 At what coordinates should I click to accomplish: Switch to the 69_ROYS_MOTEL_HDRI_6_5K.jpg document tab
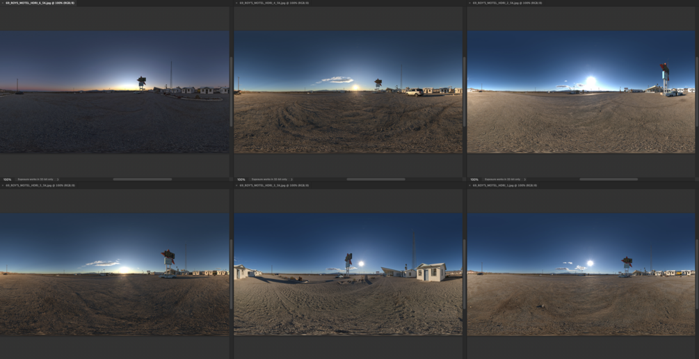(39, 3)
